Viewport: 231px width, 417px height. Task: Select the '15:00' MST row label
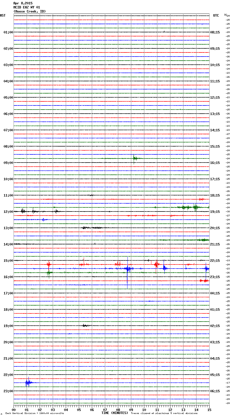tap(8, 261)
